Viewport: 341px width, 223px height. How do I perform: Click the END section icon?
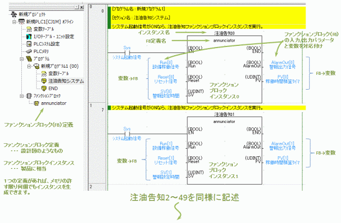point(44,89)
